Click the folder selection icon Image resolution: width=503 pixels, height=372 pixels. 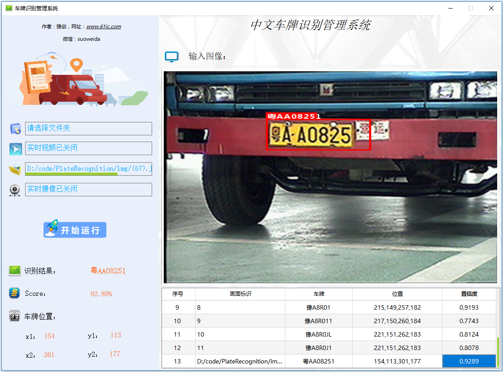coord(15,129)
